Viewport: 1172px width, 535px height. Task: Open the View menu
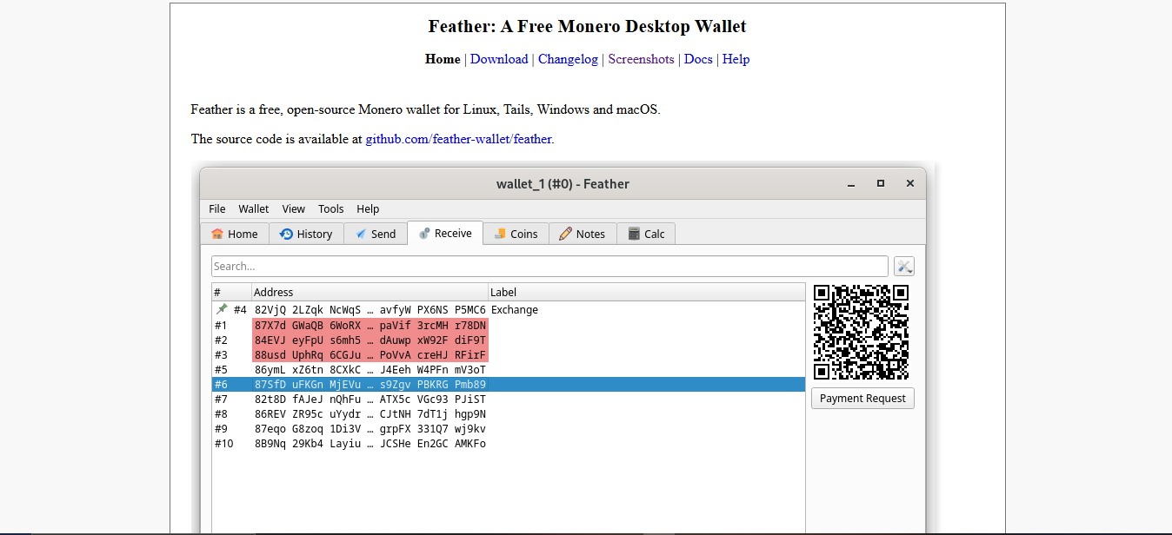pyautogui.click(x=294, y=208)
